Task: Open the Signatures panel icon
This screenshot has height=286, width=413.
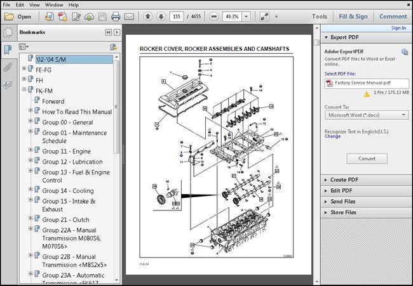Action: [8, 85]
